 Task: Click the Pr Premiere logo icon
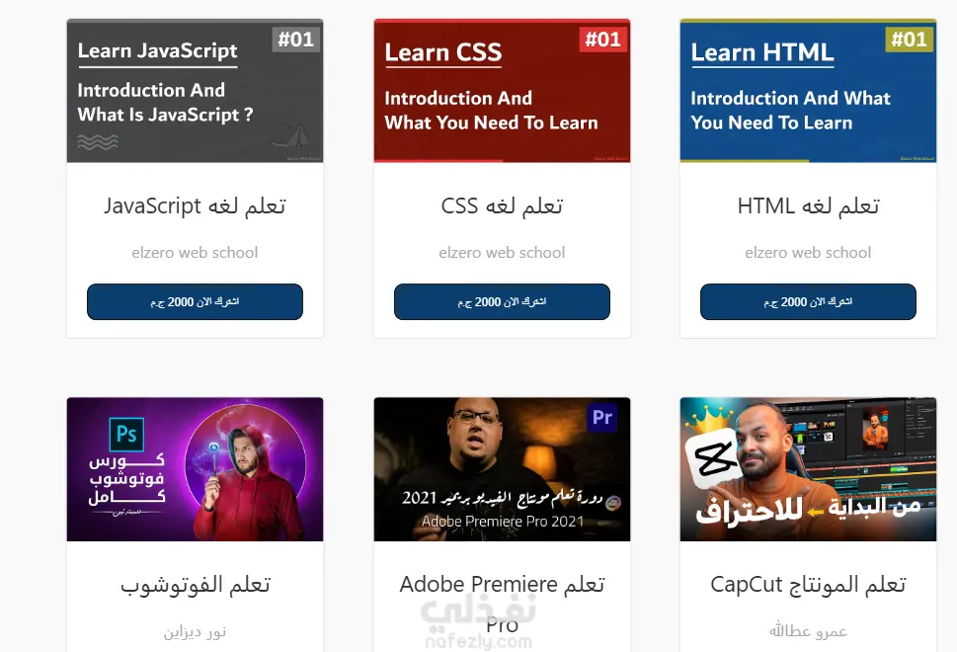click(x=601, y=418)
